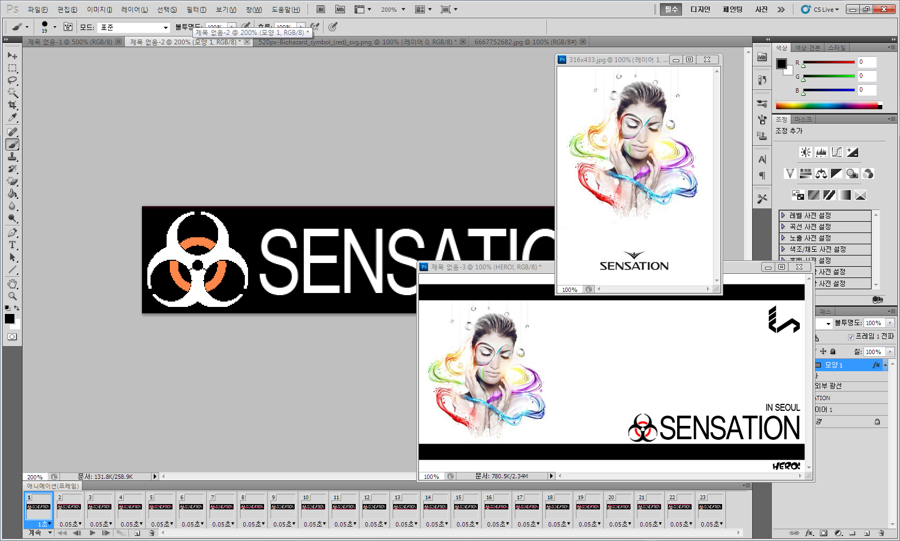Screen dimensions: 900x541
Task: Switch to the 마스크 tab
Action: (x=803, y=119)
